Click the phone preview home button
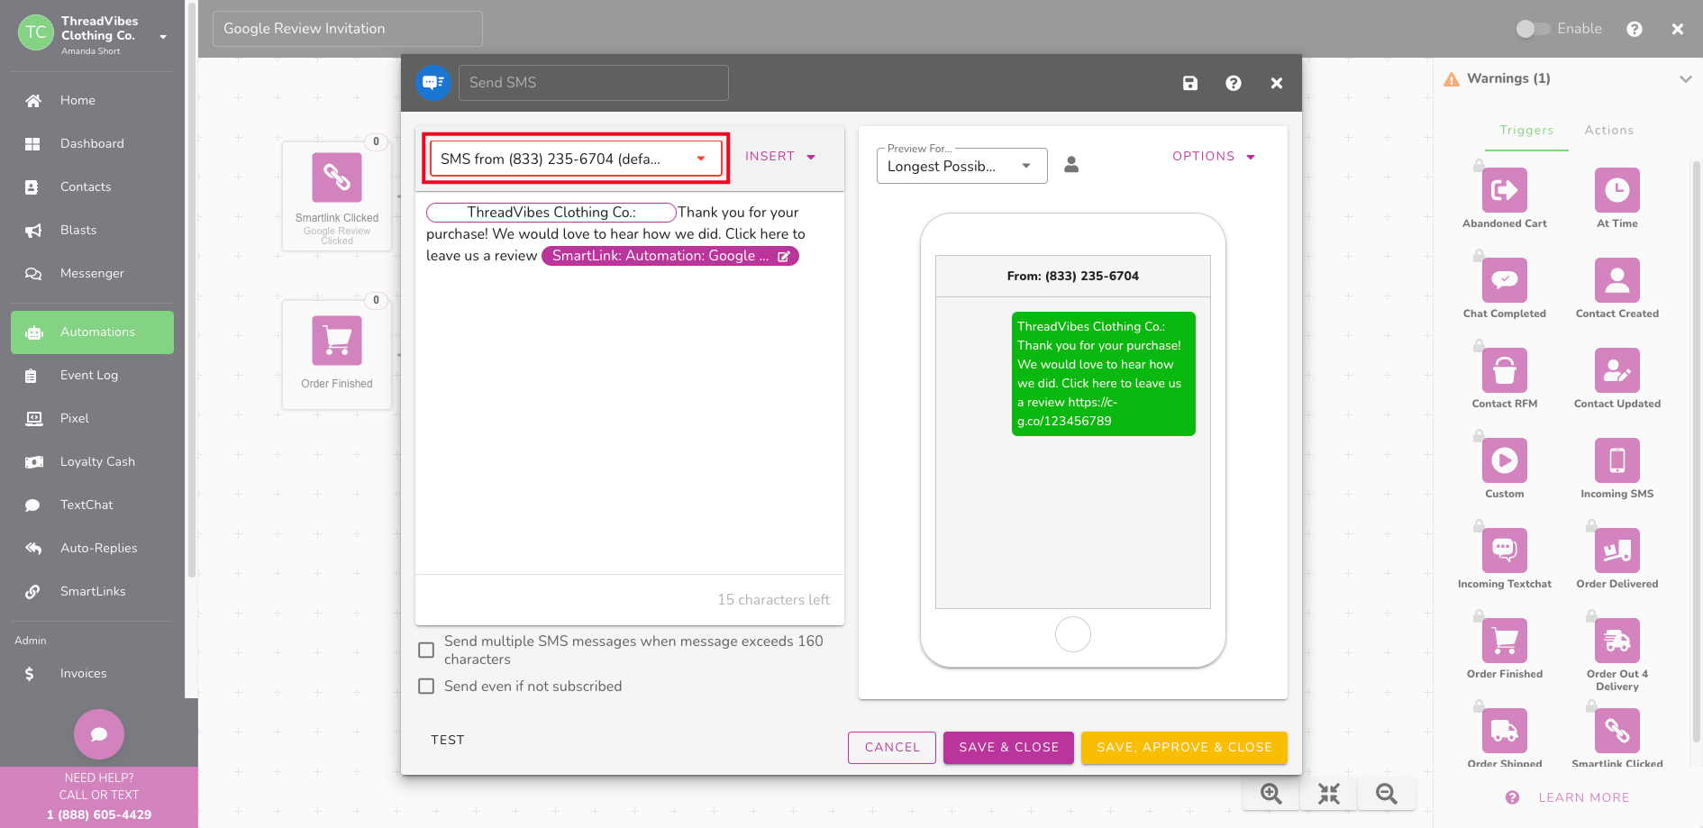 coord(1073,634)
